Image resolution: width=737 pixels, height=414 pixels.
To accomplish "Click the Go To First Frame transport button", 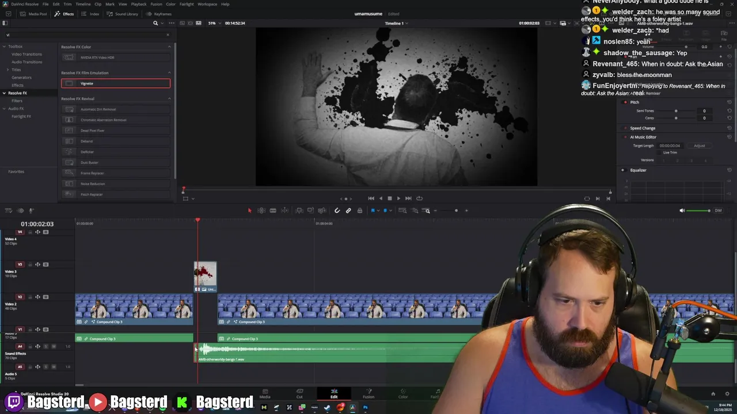I will (371, 198).
